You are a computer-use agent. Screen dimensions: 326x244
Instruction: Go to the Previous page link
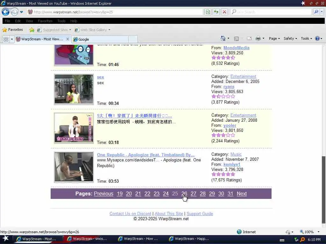pyautogui.click(x=103, y=193)
